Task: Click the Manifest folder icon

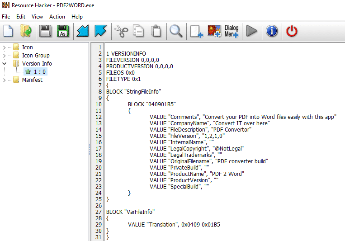Action: [x=16, y=80]
